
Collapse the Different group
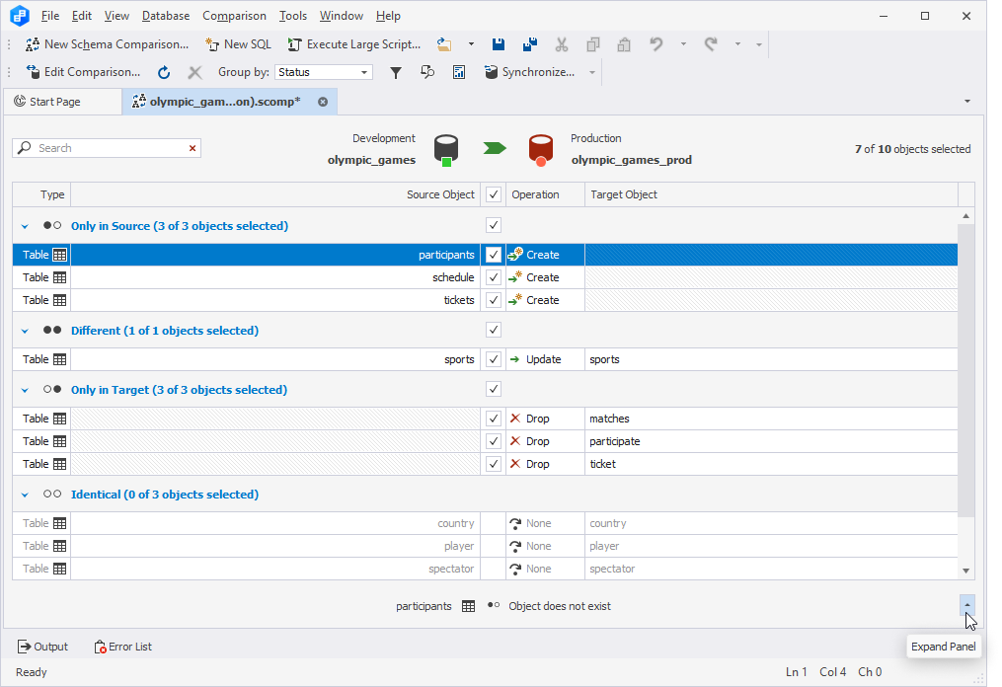pyautogui.click(x=25, y=331)
